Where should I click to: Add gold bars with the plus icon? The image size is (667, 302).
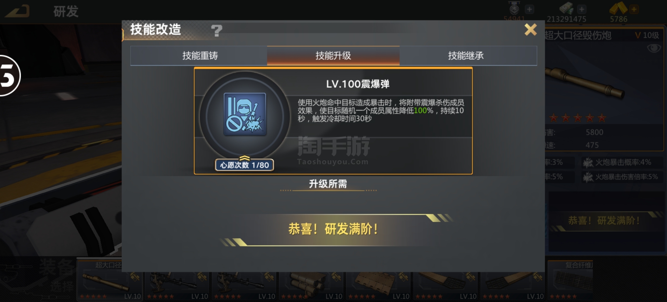coord(634,9)
